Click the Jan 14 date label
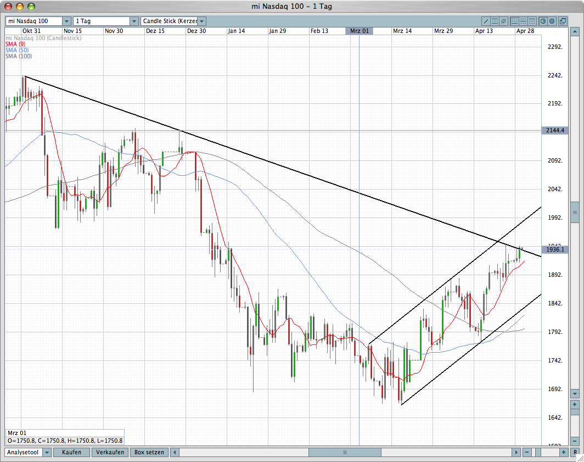The image size is (584, 462). [x=236, y=31]
